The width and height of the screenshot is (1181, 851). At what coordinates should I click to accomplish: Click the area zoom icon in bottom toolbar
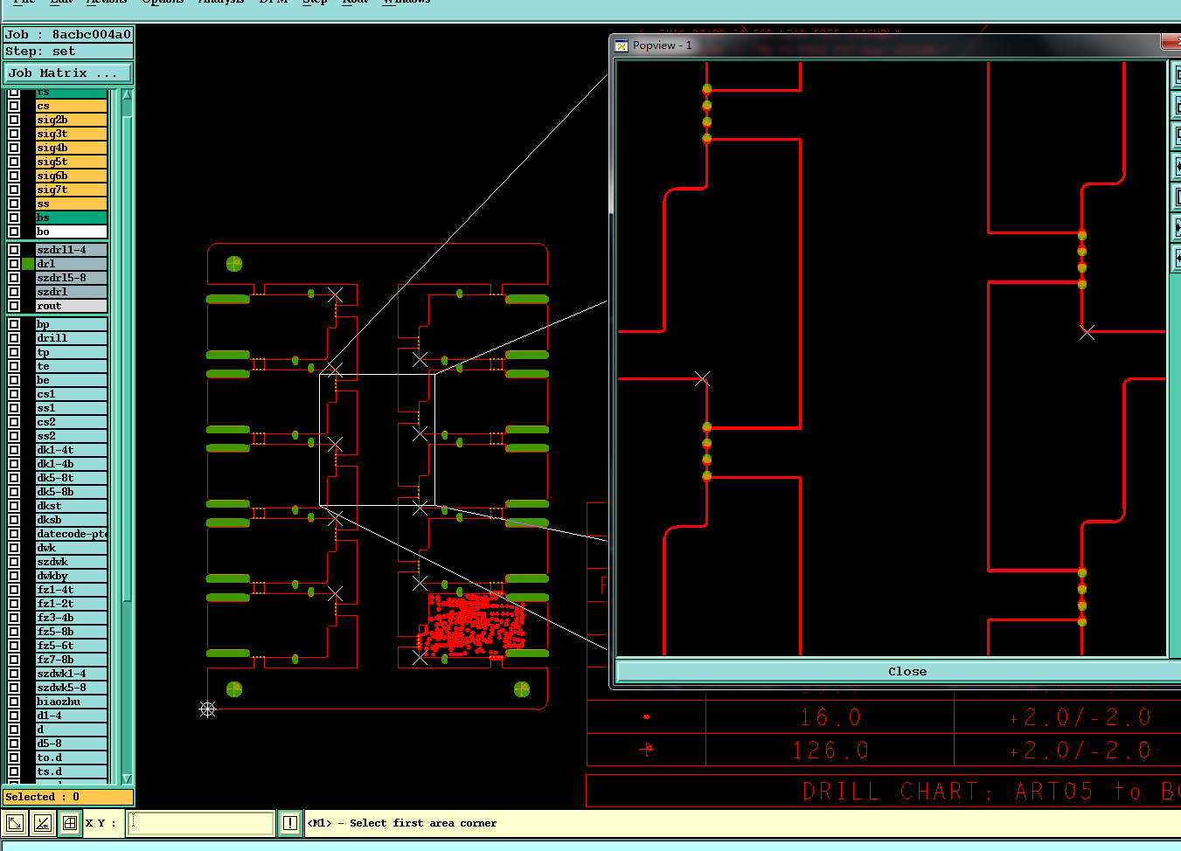(x=15, y=823)
